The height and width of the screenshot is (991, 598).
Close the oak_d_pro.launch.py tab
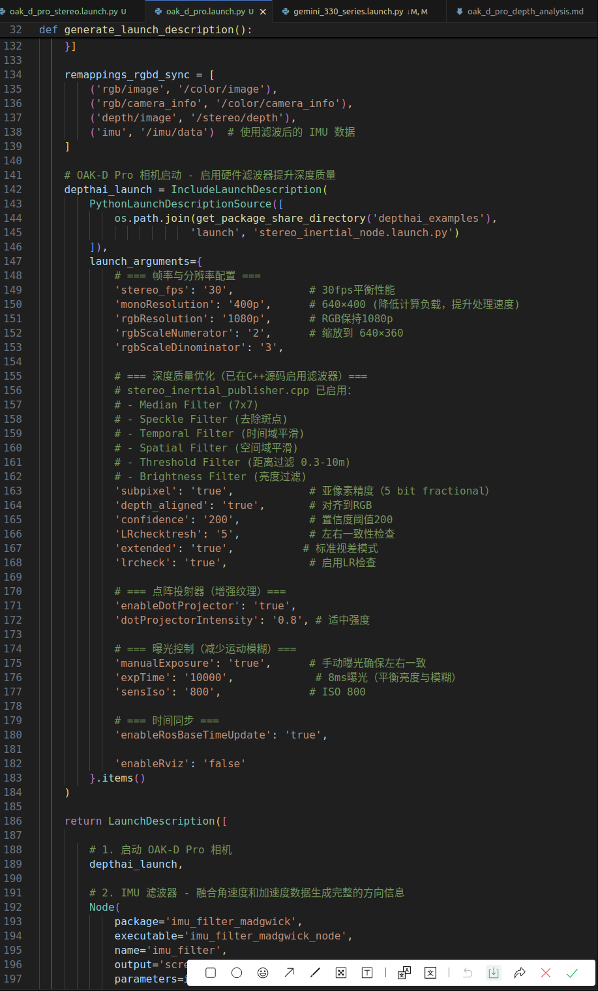[x=263, y=11]
